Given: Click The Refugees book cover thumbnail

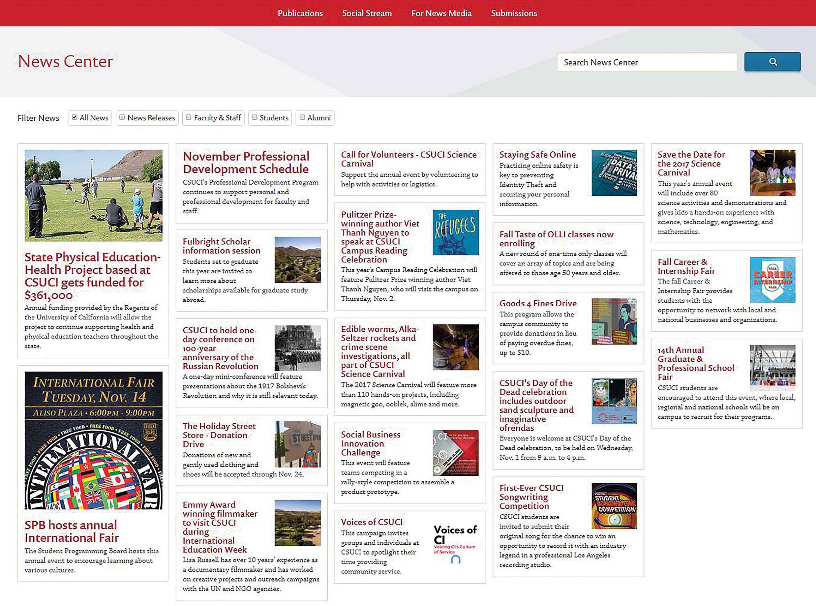Looking at the screenshot, I should click(x=456, y=232).
